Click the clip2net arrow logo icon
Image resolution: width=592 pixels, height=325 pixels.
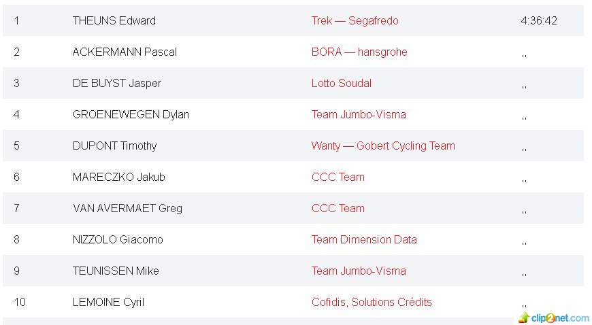[x=524, y=318]
